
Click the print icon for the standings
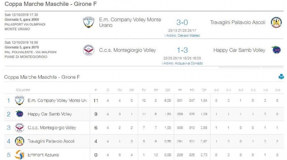(x=281, y=77)
